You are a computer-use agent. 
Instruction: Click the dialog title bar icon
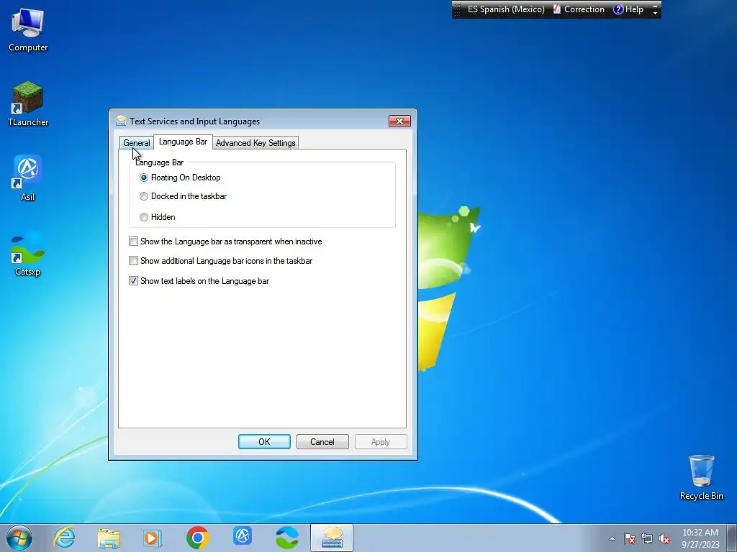tap(121, 121)
